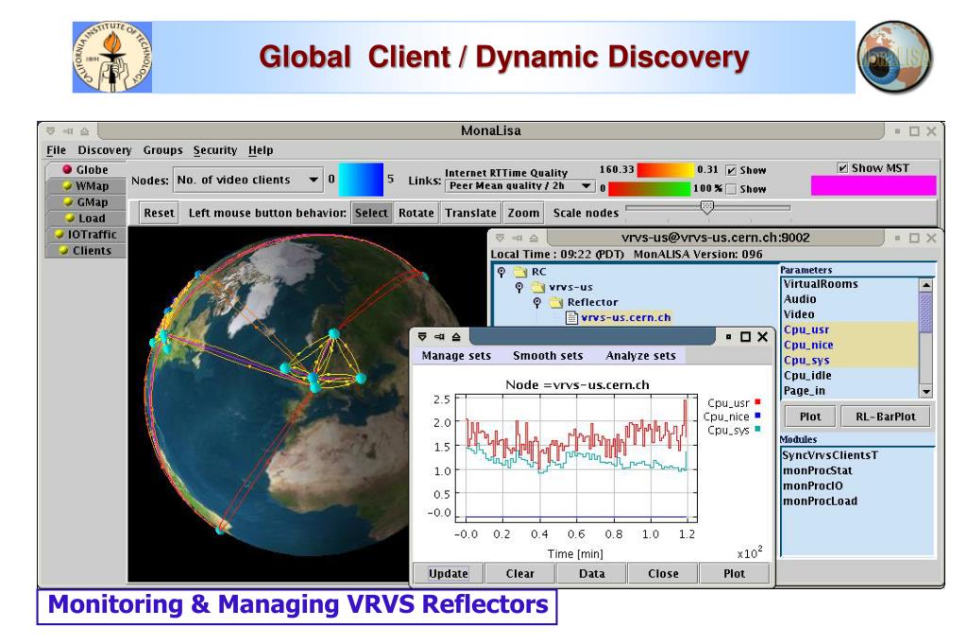967x644 pixels.
Task: Click the Update button in chart window
Action: [x=449, y=573]
